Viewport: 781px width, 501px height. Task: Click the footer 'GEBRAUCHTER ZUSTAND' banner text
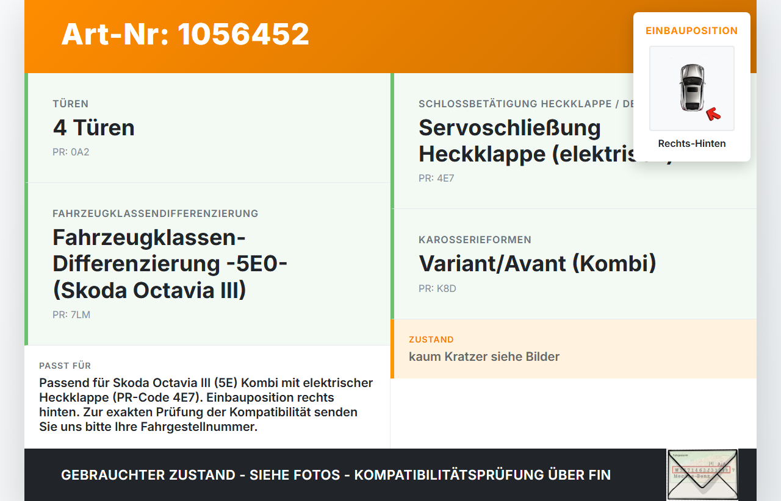[x=336, y=475]
